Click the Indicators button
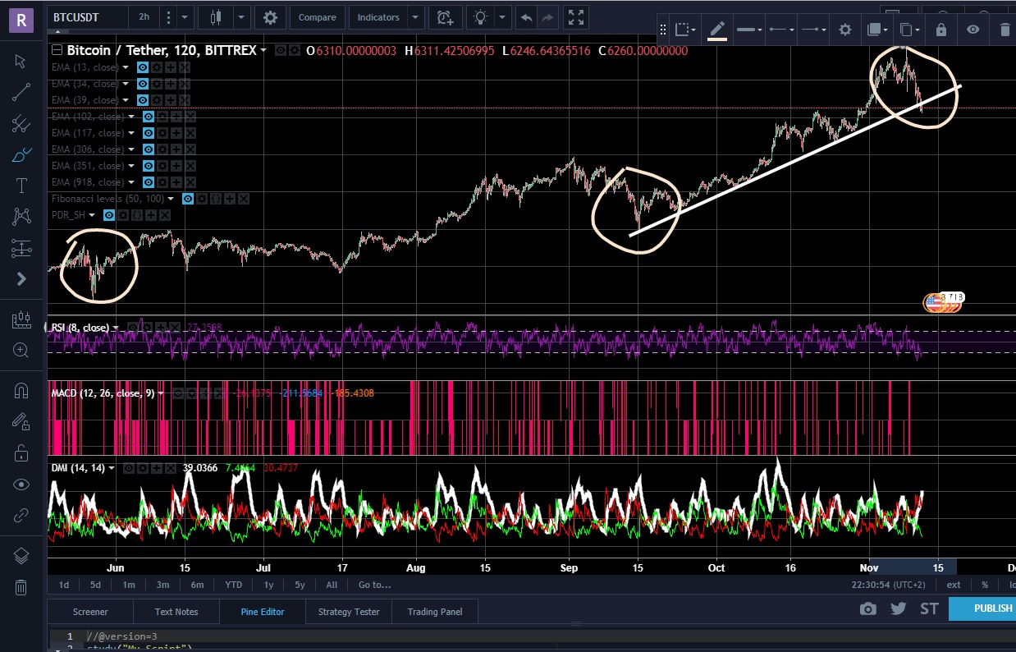 coord(378,17)
